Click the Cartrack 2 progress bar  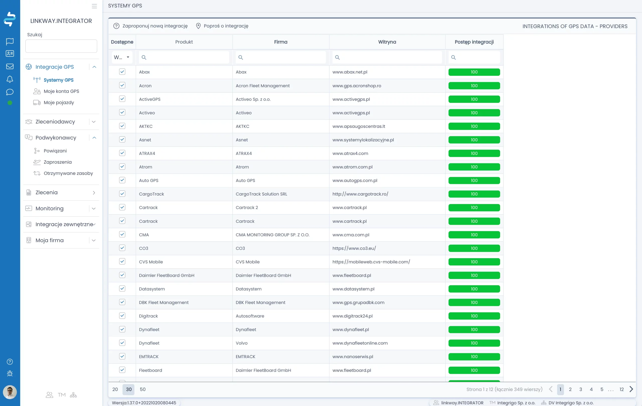point(474,208)
